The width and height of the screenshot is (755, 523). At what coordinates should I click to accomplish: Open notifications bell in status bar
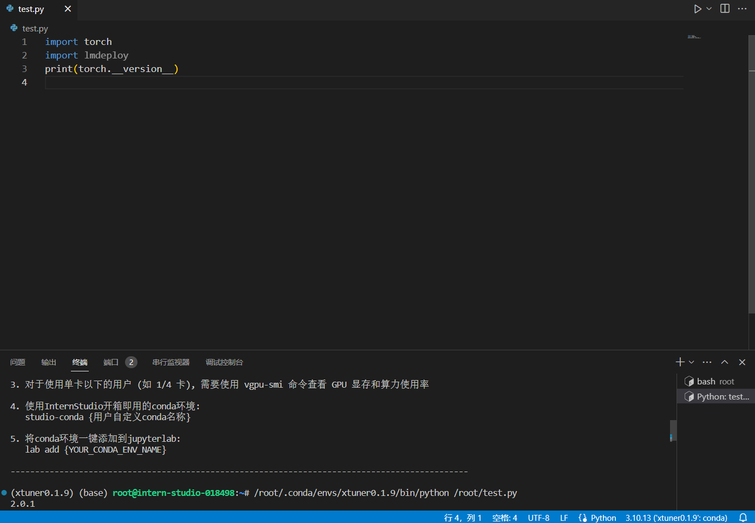[743, 518]
